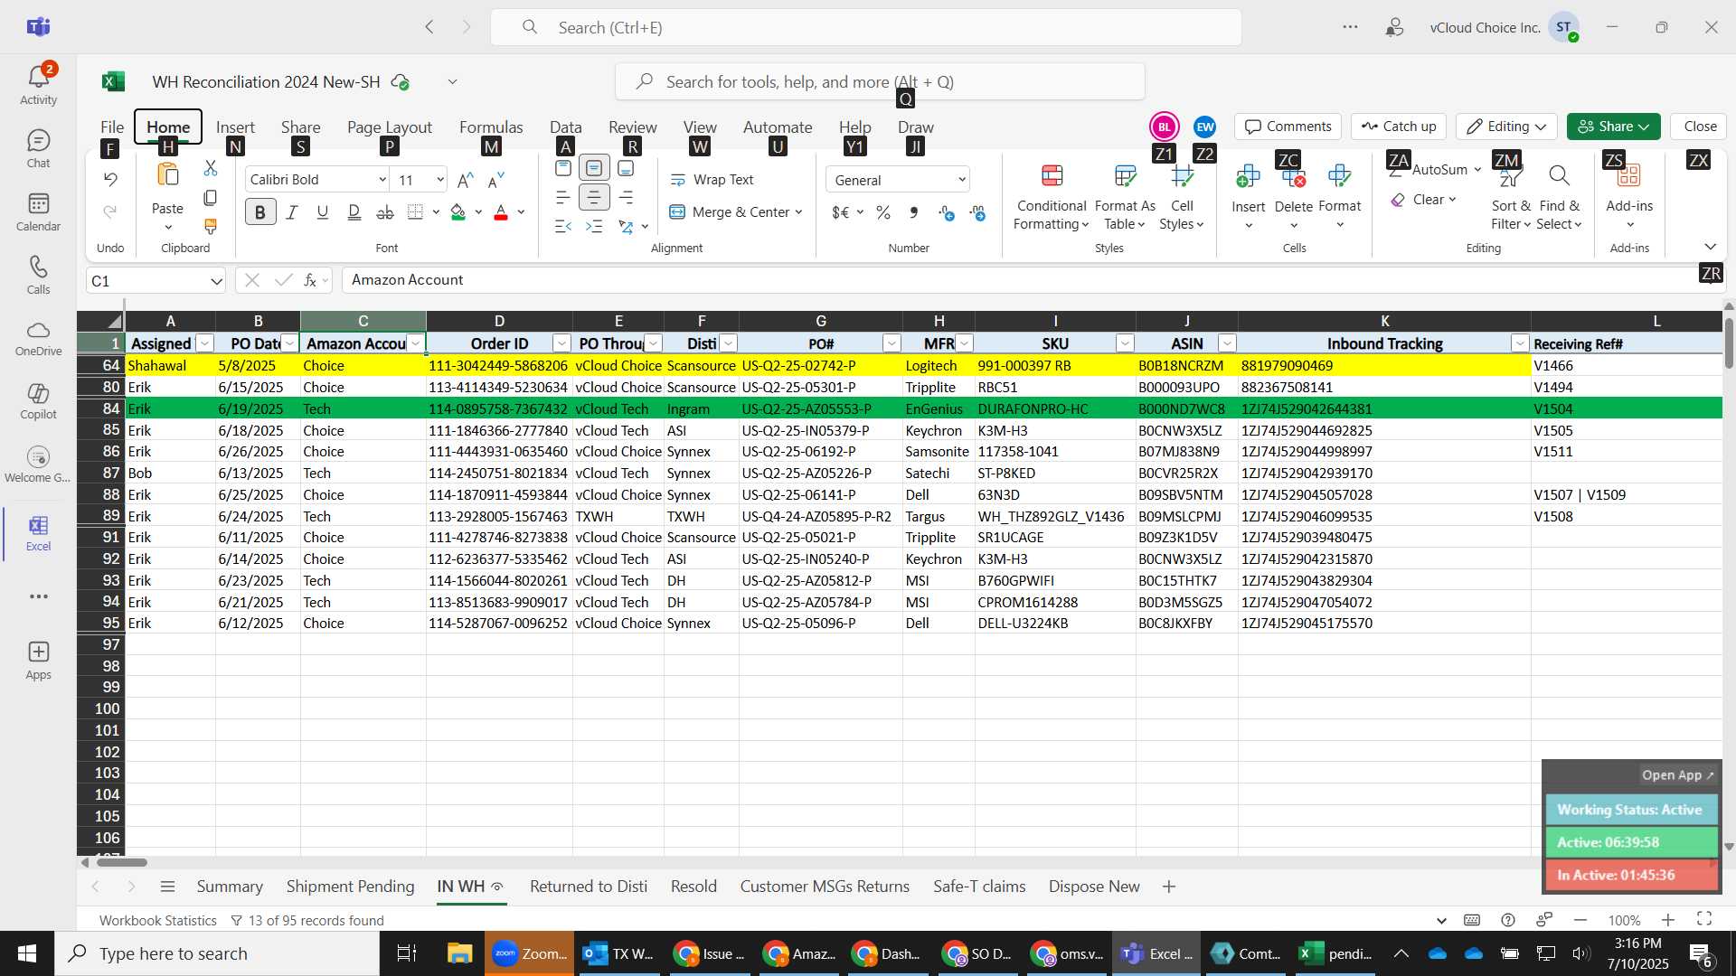
Task: Click the Format As Table icon
Action: click(1126, 175)
